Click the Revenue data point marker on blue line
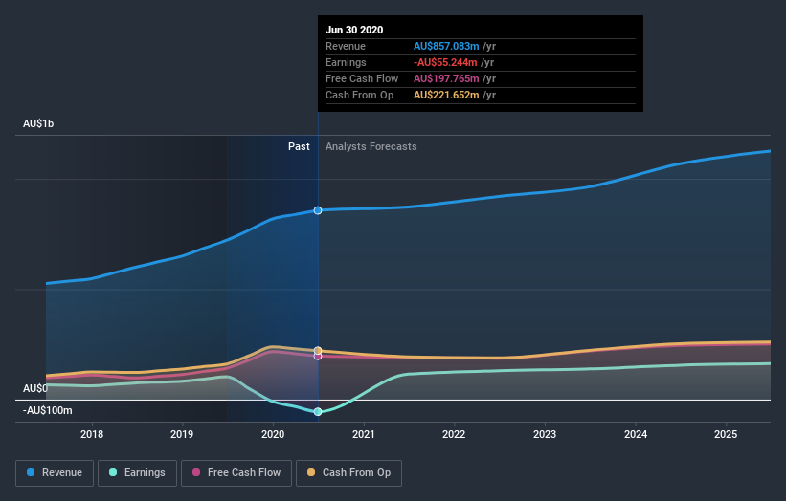 point(318,210)
